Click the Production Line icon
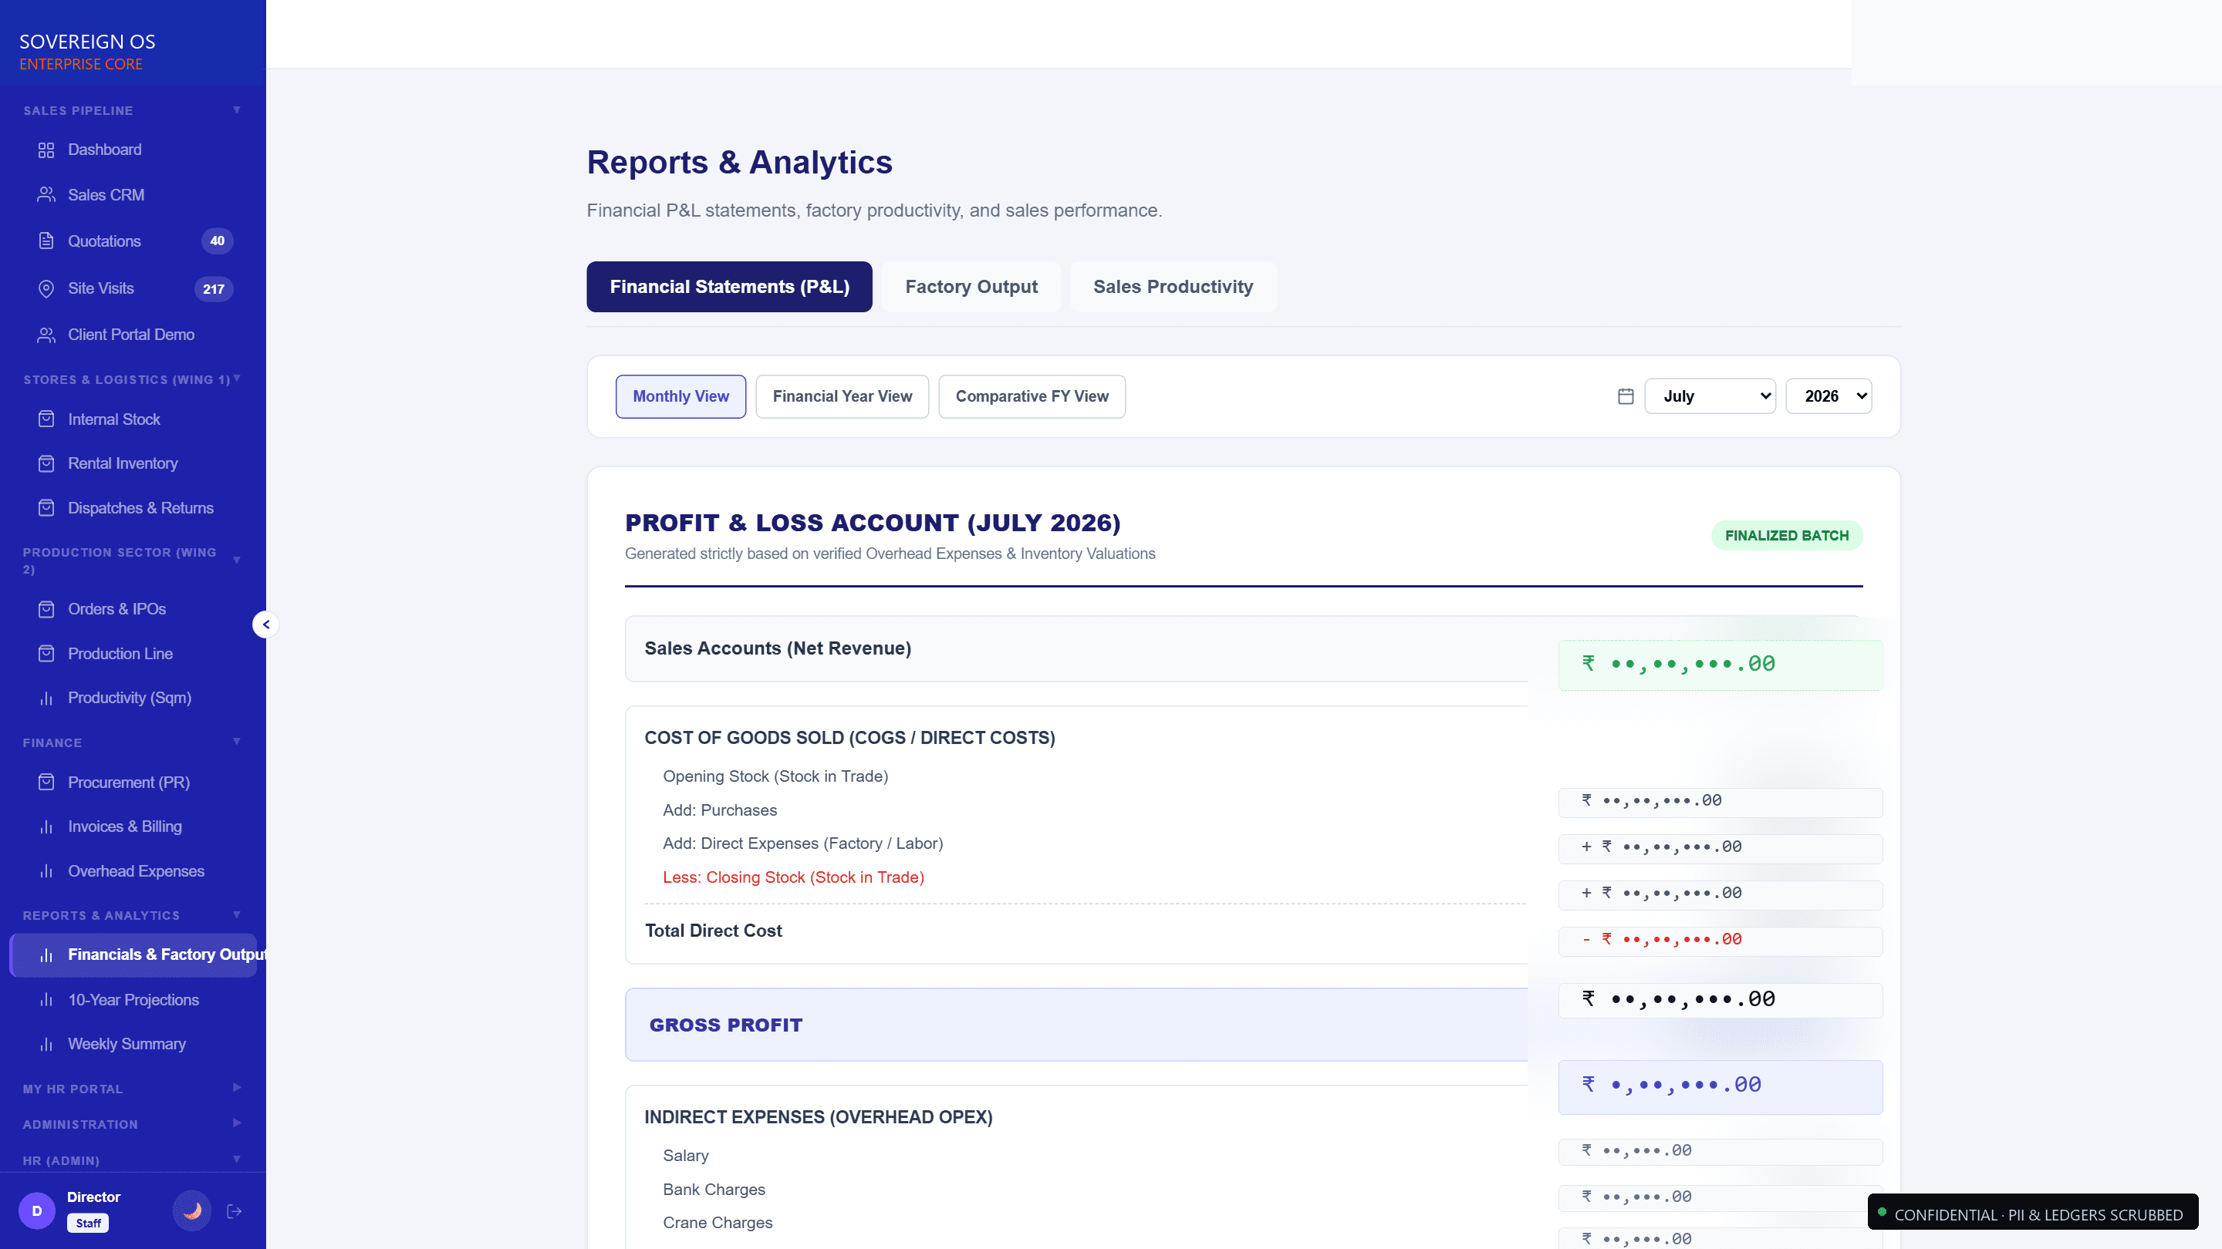Image resolution: width=2222 pixels, height=1249 pixels. pos(46,655)
